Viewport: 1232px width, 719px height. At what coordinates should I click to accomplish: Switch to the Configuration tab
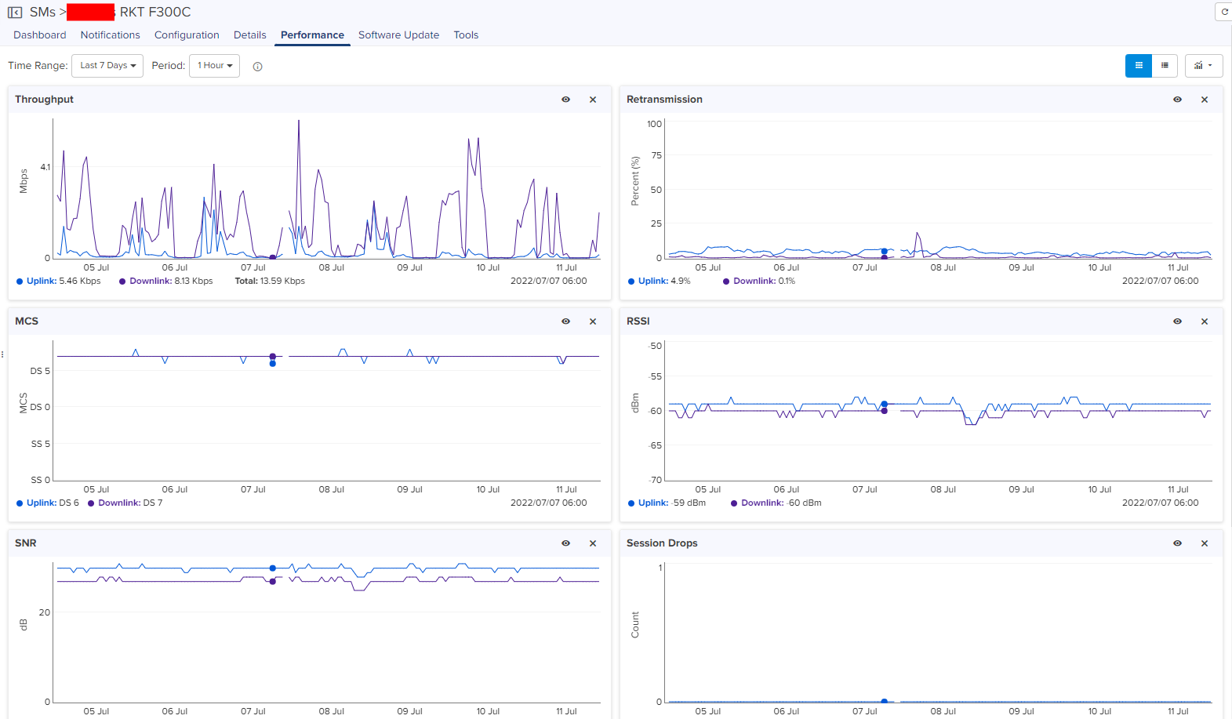[187, 35]
